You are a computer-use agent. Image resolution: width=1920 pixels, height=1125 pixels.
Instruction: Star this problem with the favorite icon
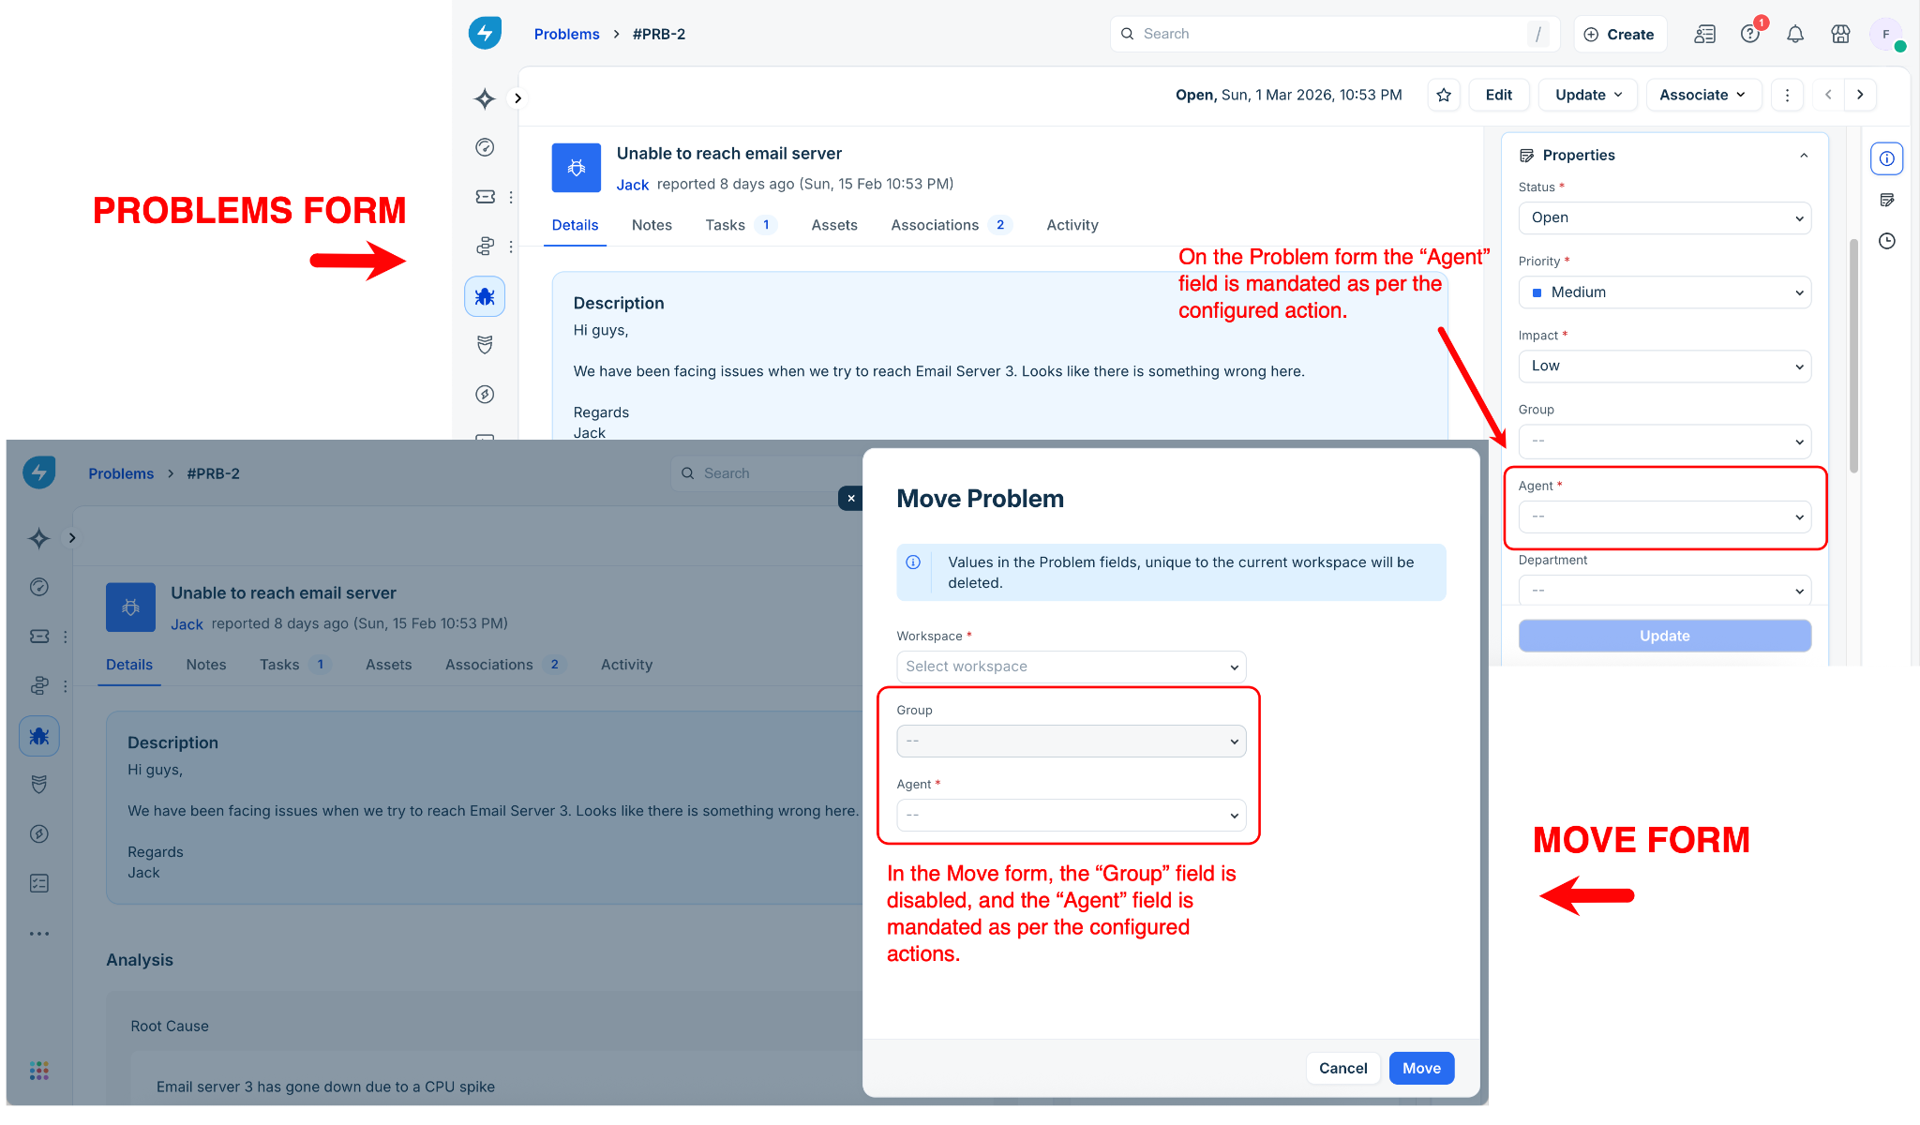point(1444,95)
